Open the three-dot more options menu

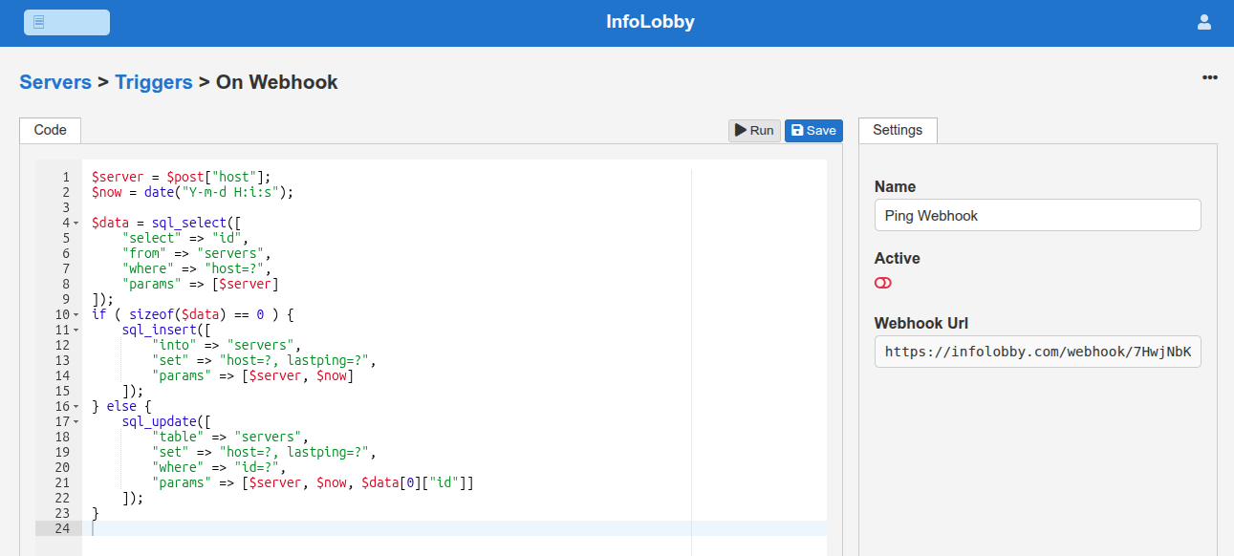(x=1209, y=77)
